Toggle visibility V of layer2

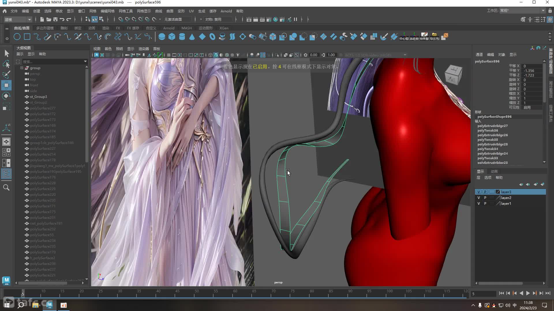479,198
